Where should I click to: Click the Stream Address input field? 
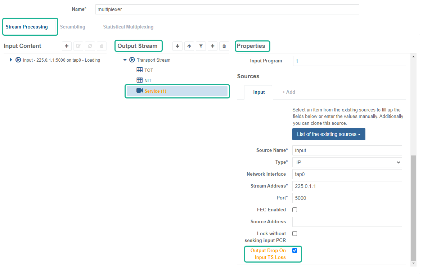click(x=347, y=186)
